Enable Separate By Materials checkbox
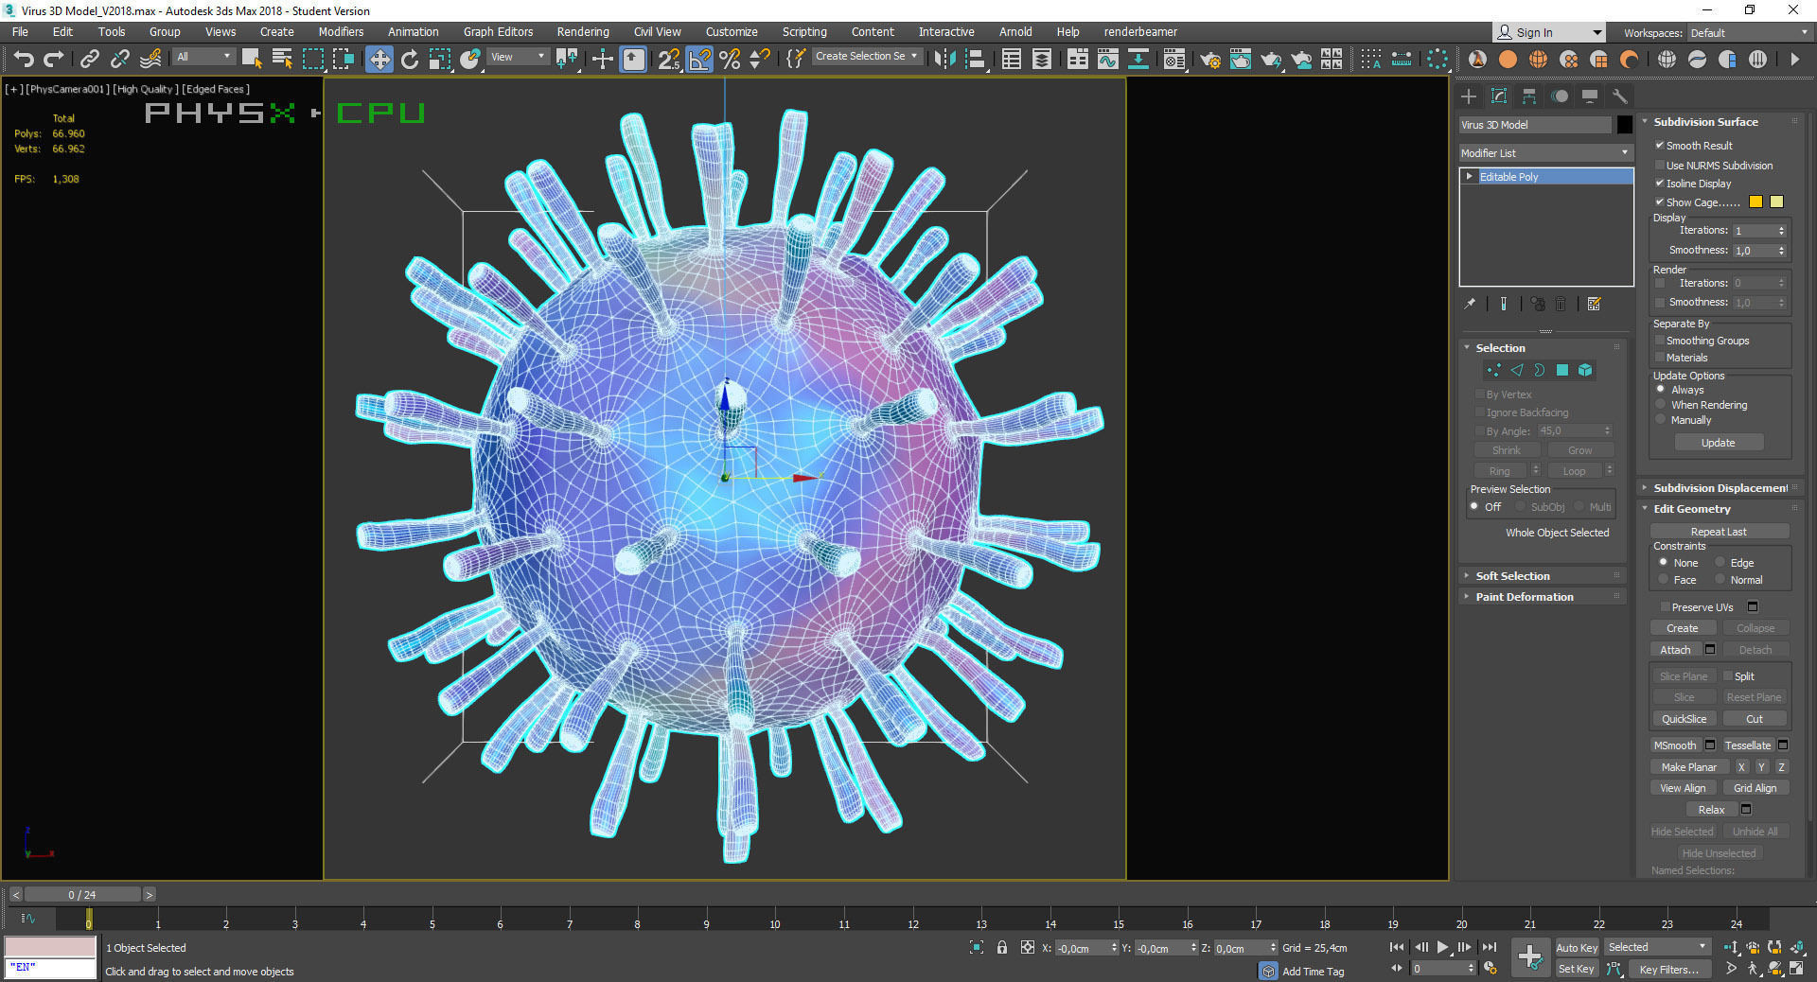 [1660, 358]
